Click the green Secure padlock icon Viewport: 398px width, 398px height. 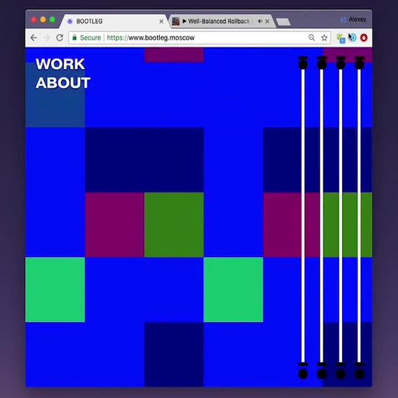75,38
